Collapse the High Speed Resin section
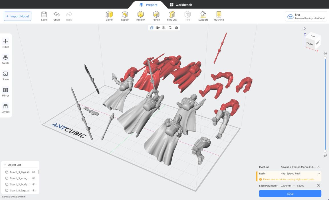This screenshot has width=329, height=200. [319, 173]
